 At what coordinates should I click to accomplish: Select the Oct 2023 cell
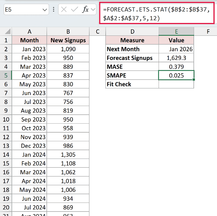(x=29, y=128)
